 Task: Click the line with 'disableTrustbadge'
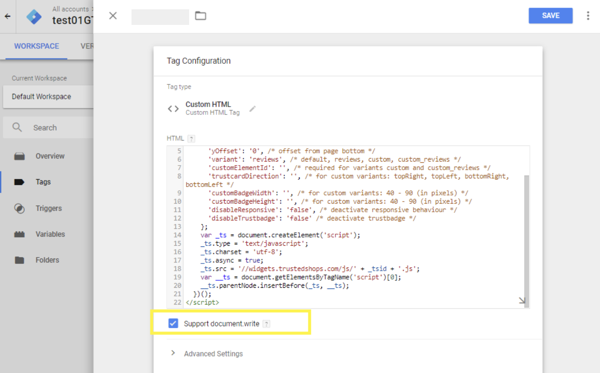312,218
